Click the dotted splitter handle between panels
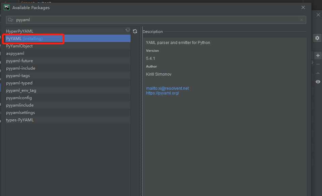The height and width of the screenshot is (196, 322). point(141,111)
